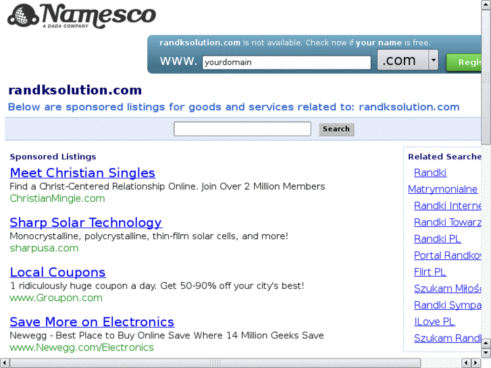Click 'Below are sponsored listings' subtitle
The image size is (491, 368).
[x=234, y=107]
